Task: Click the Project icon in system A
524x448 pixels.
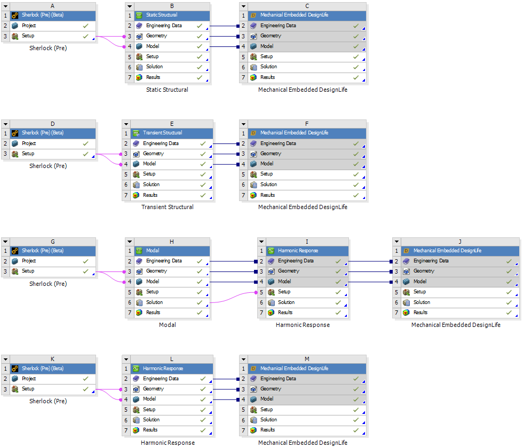Action: click(x=15, y=26)
